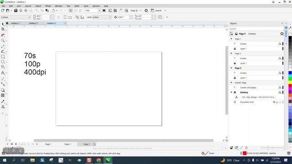Click the Search field in Objects docker
Image resolution: width=292 pixels, height=164 pixels.
(x=256, y=29)
